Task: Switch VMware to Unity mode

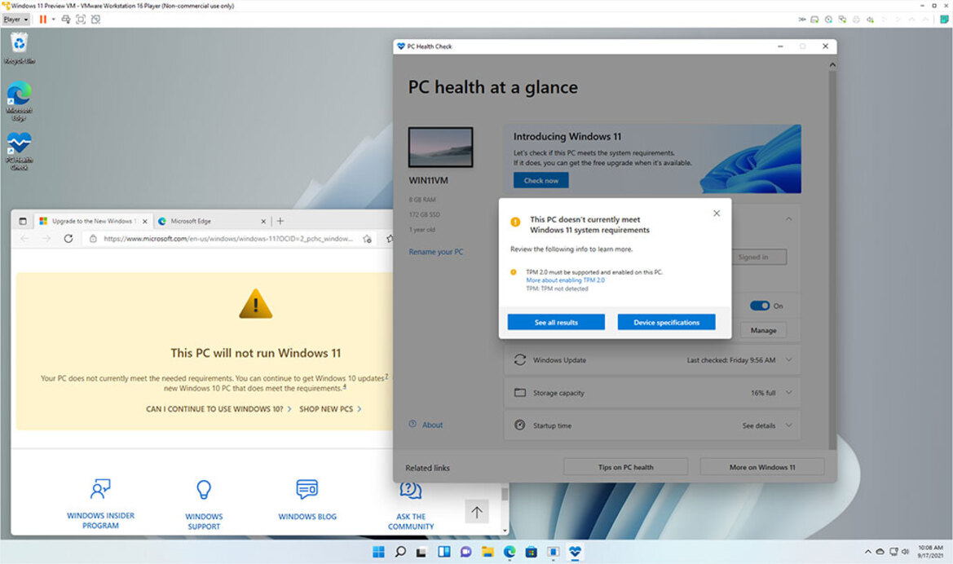Action: [95, 20]
